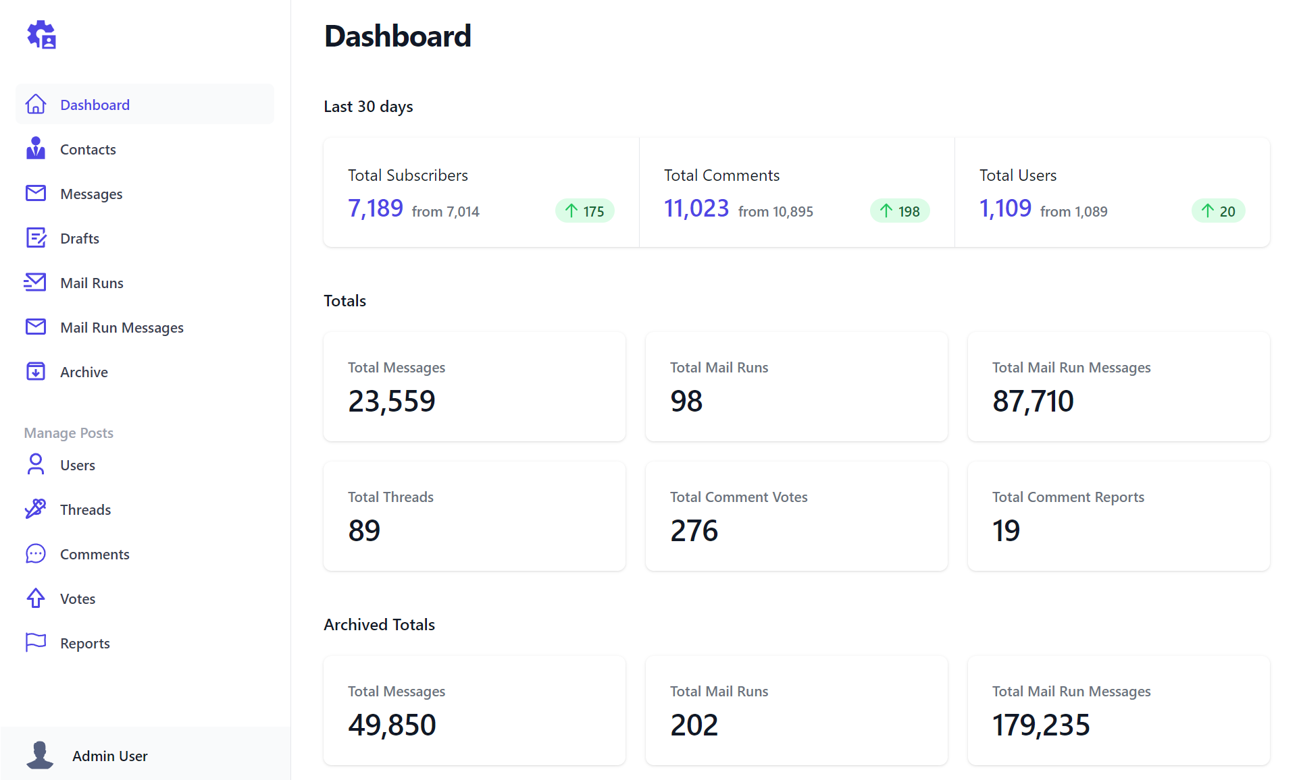Click the Mail Run Messages envelope icon
1301x780 pixels.
[36, 327]
